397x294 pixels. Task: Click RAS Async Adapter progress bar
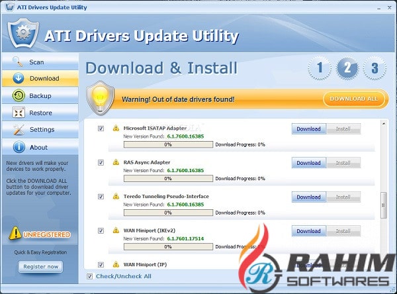pyautogui.click(x=168, y=178)
